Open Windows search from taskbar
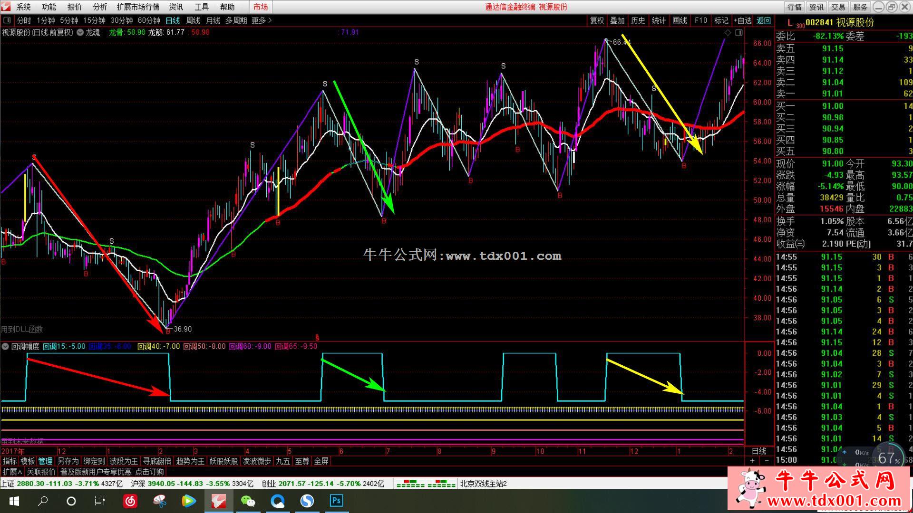 [43, 501]
